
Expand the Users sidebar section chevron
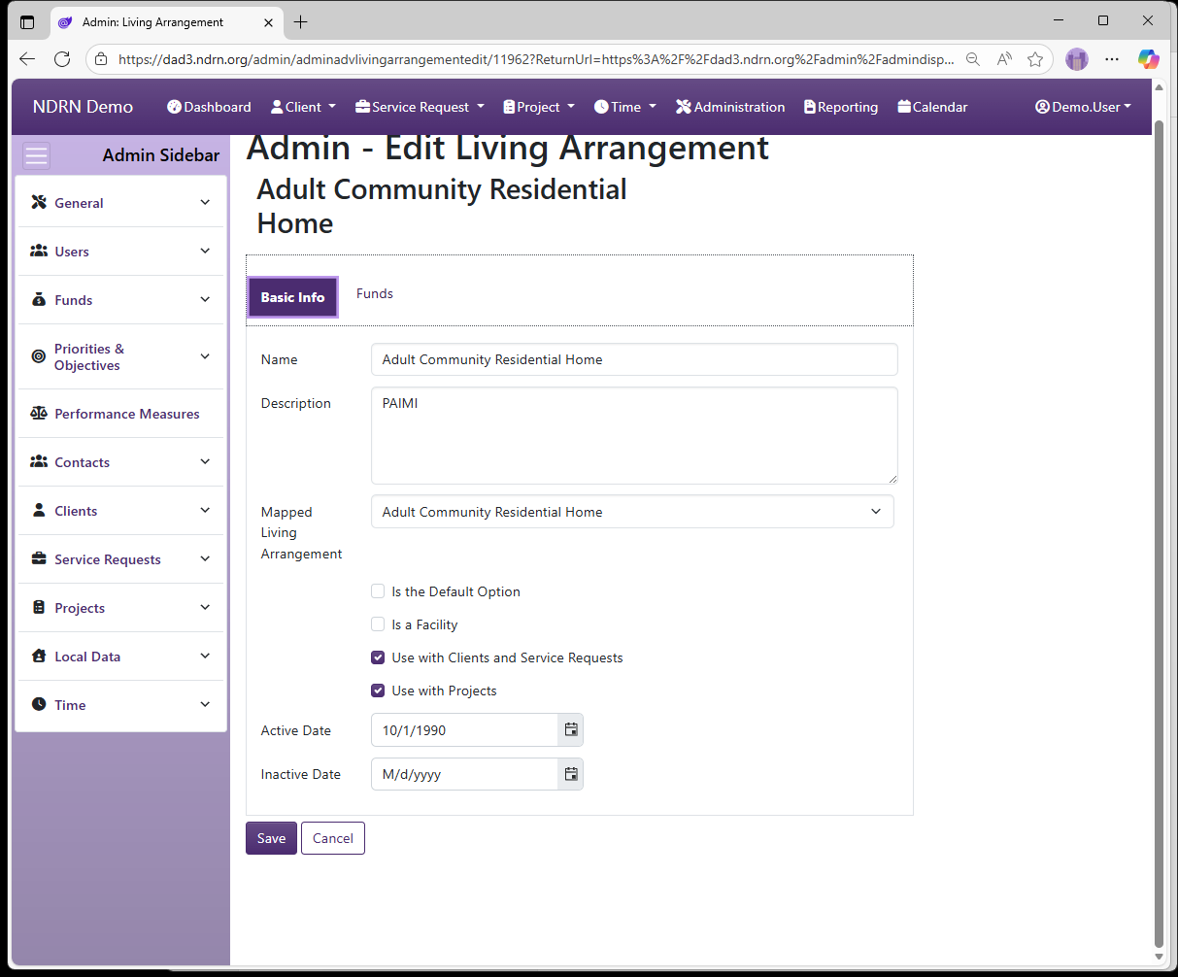pyautogui.click(x=205, y=251)
